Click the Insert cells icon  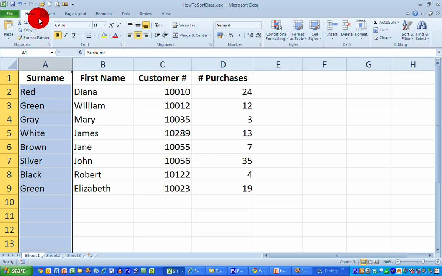coord(332,25)
